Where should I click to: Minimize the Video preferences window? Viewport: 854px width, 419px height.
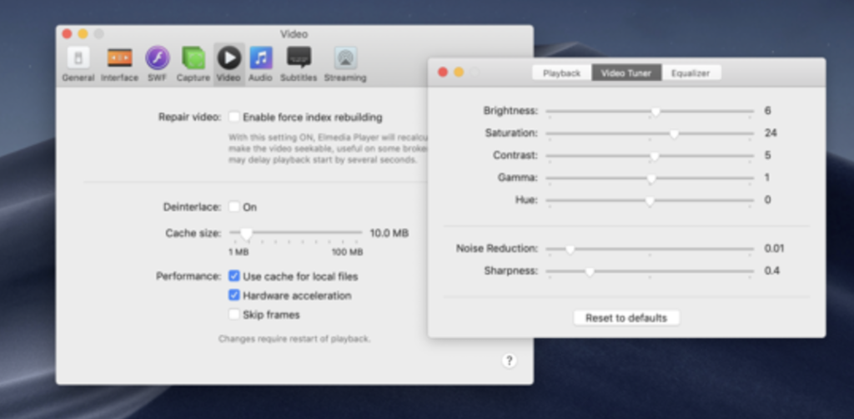pos(83,33)
